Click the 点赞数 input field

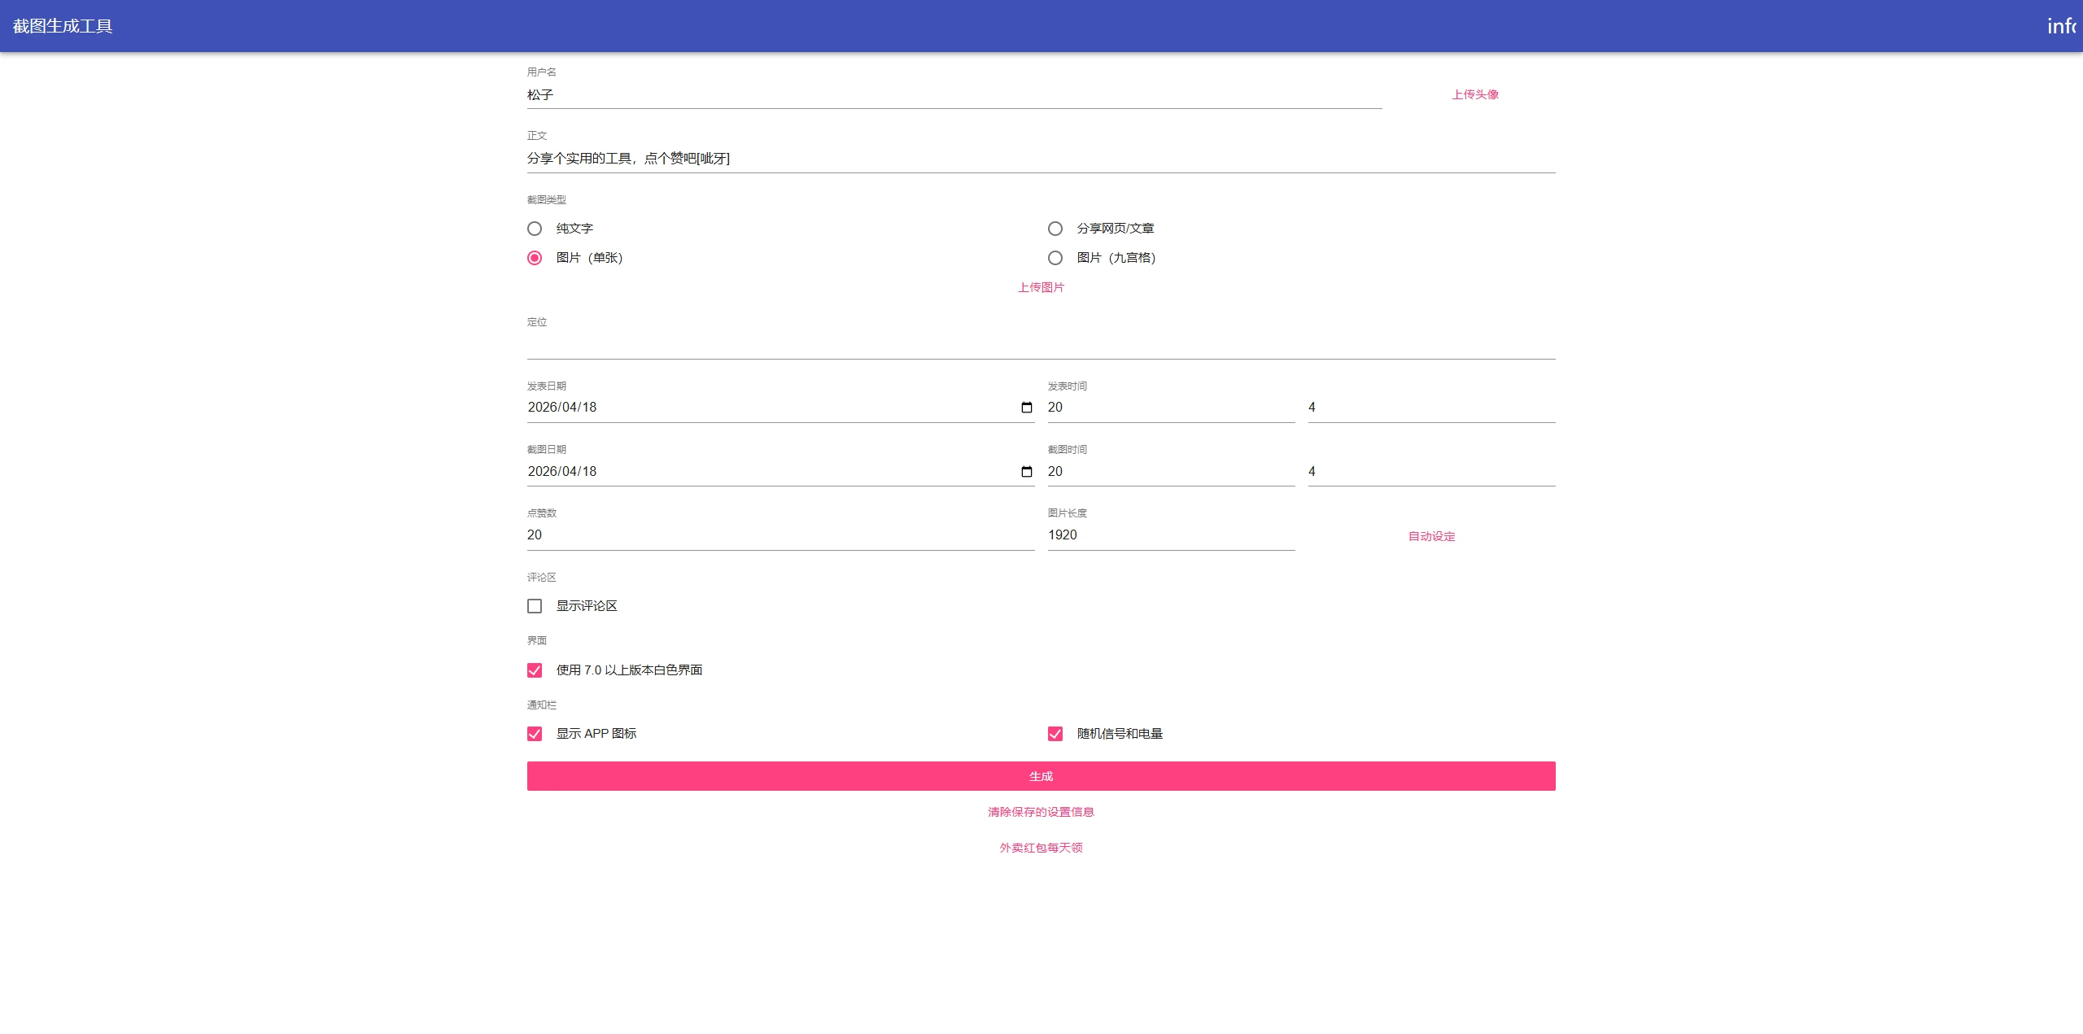(780, 535)
